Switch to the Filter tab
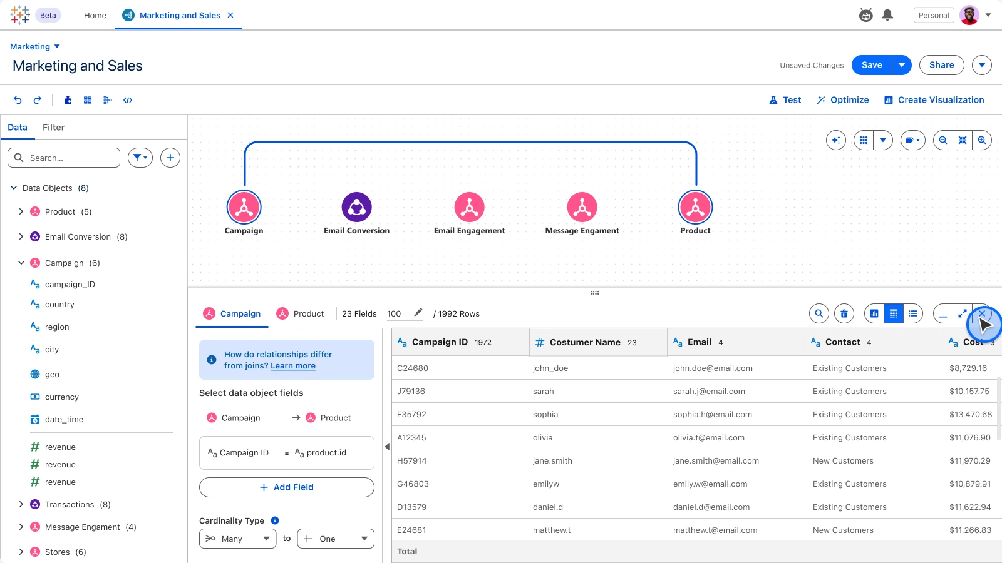The height and width of the screenshot is (563, 1002). coord(53,127)
